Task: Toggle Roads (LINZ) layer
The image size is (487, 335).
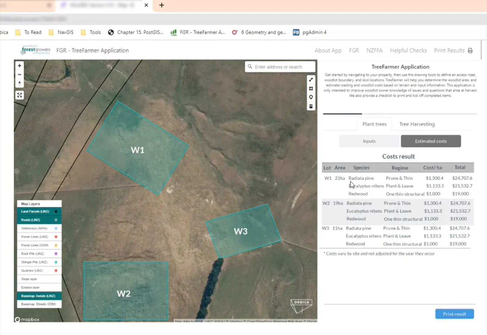Action: click(39, 220)
